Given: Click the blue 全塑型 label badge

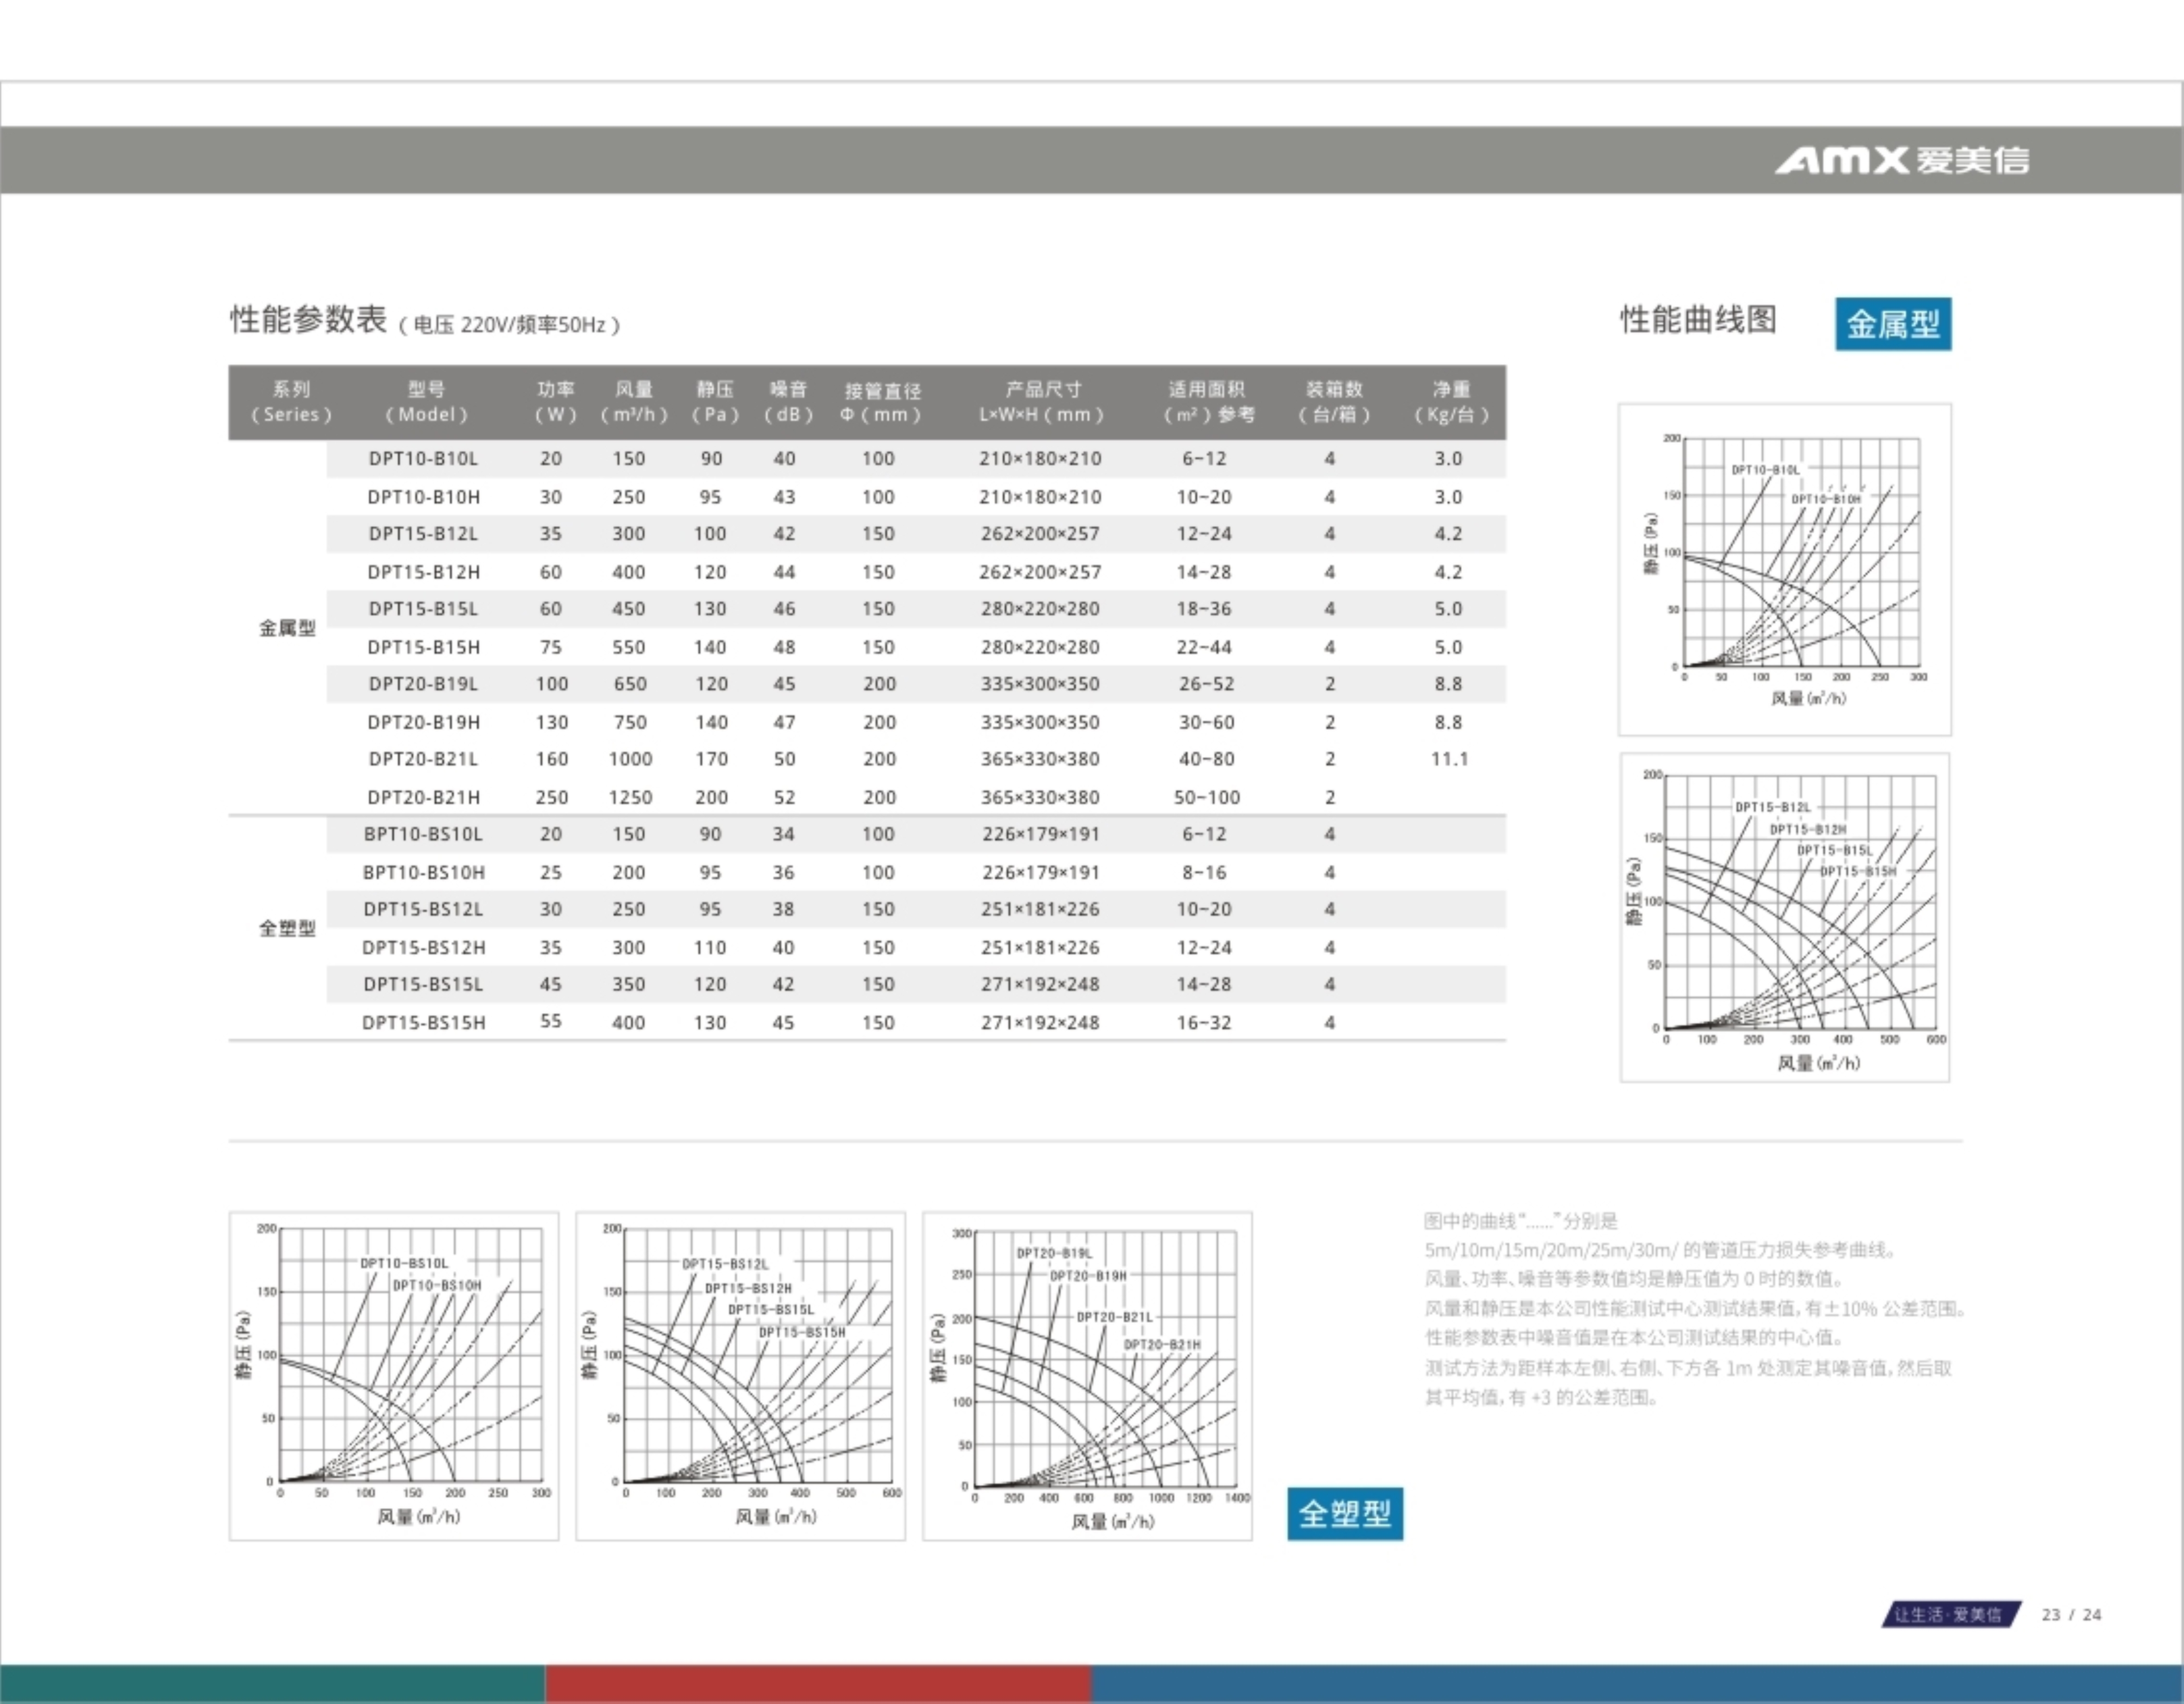Looking at the screenshot, I should click(1344, 1513).
